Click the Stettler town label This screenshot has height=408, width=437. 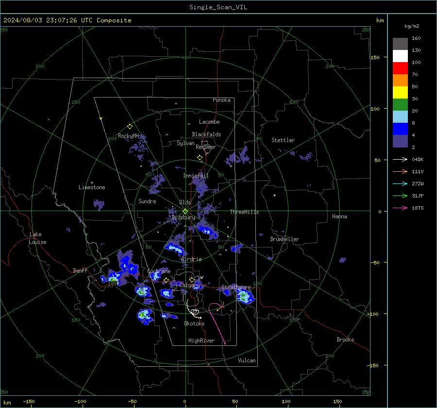283,140
